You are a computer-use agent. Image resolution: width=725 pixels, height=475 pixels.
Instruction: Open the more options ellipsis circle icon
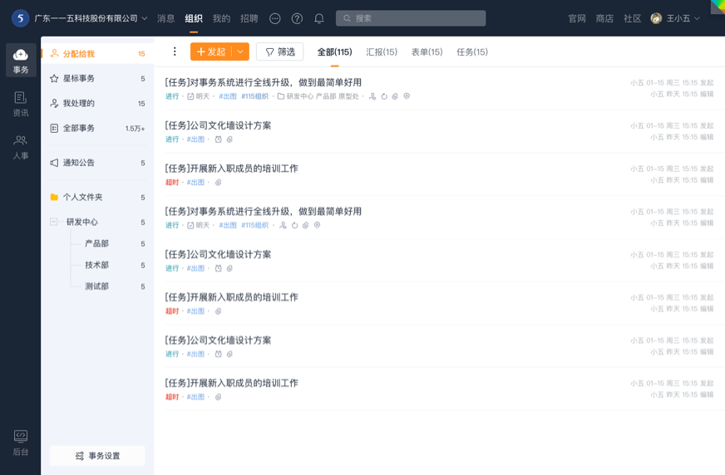[275, 18]
